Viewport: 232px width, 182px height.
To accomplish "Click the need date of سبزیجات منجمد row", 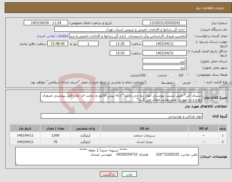I will (x=25, y=135).
